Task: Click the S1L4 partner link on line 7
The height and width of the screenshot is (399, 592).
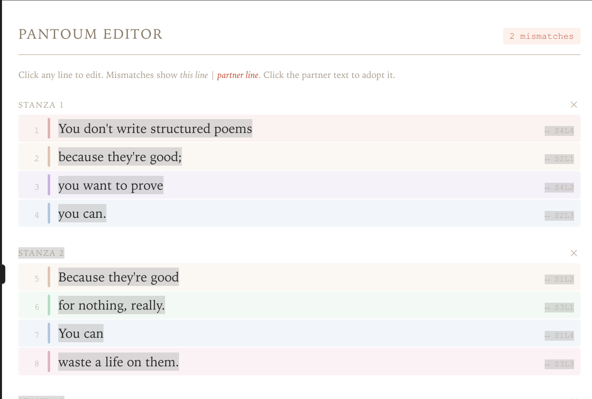Action: [x=559, y=336]
